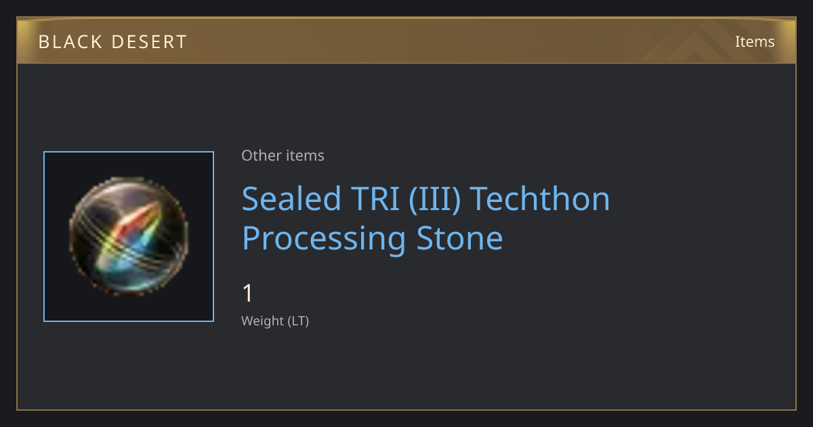This screenshot has width=813, height=427.
Task: Click the Weight (LT) label
Action: pyautogui.click(x=275, y=321)
